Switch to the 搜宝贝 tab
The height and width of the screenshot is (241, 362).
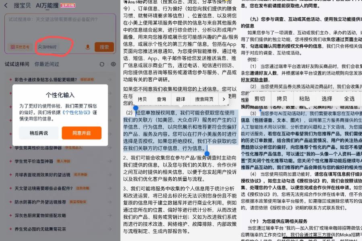(x=22, y=5)
